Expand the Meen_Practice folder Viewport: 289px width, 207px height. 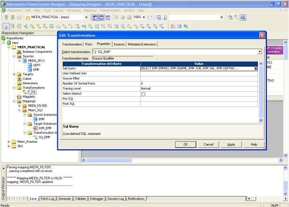coord(8,141)
